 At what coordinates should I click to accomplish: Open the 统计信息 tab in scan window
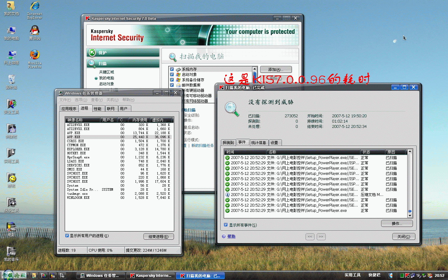tap(259, 143)
